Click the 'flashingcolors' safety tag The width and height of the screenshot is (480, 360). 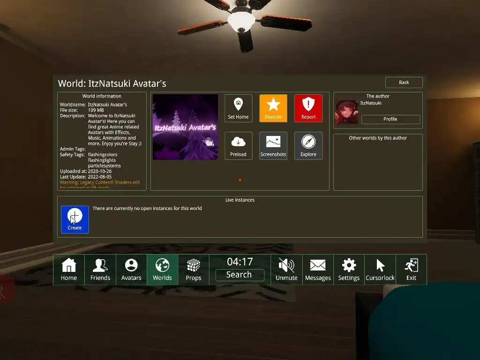pos(103,155)
